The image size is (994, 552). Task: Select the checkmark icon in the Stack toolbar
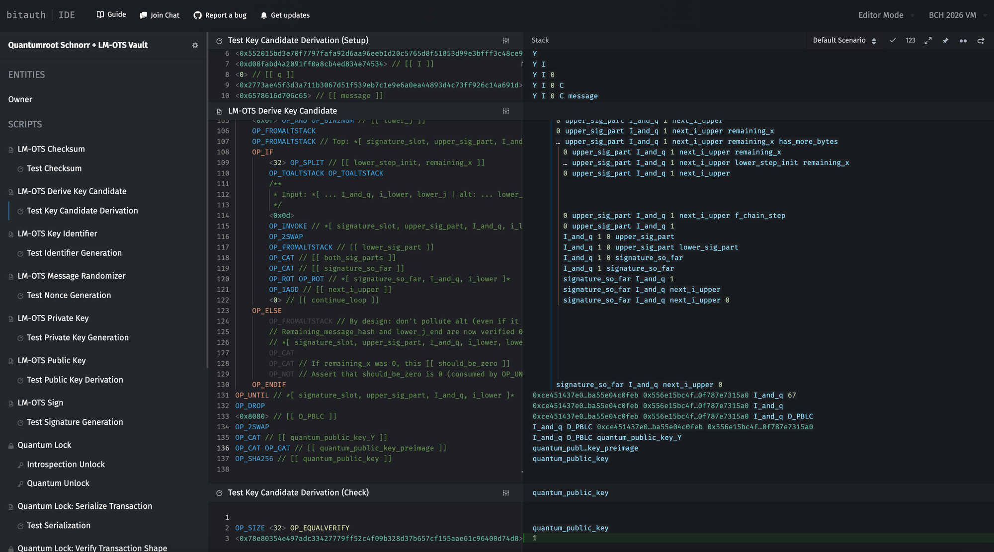(893, 40)
